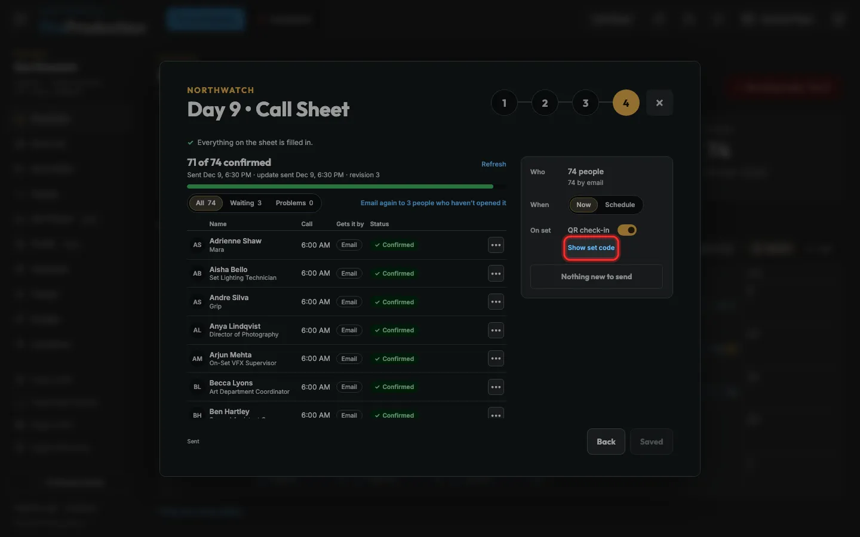Email again to 3 people who haven't opened
860x537 pixels.
tap(433, 203)
